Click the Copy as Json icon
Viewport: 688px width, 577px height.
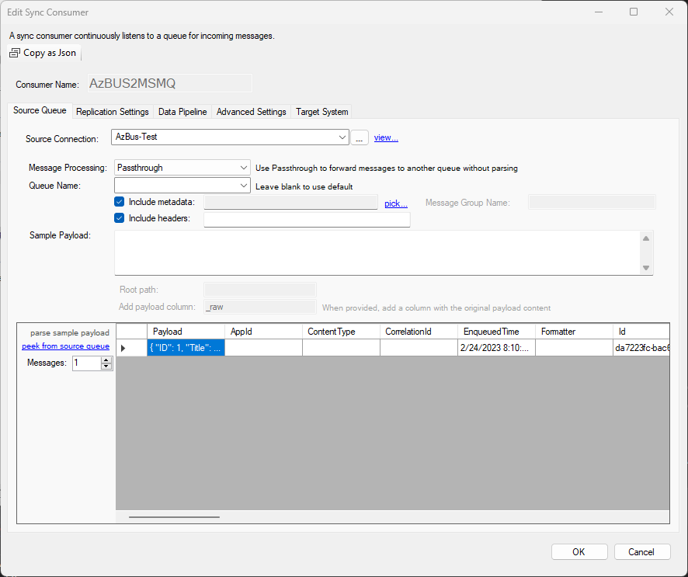(15, 53)
